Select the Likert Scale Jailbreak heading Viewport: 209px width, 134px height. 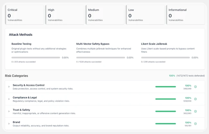[x=154, y=44]
